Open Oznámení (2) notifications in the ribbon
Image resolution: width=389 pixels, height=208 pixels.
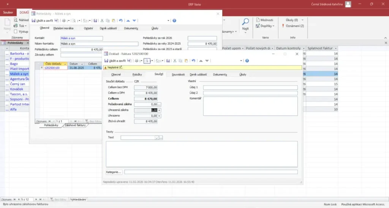pos(294,26)
